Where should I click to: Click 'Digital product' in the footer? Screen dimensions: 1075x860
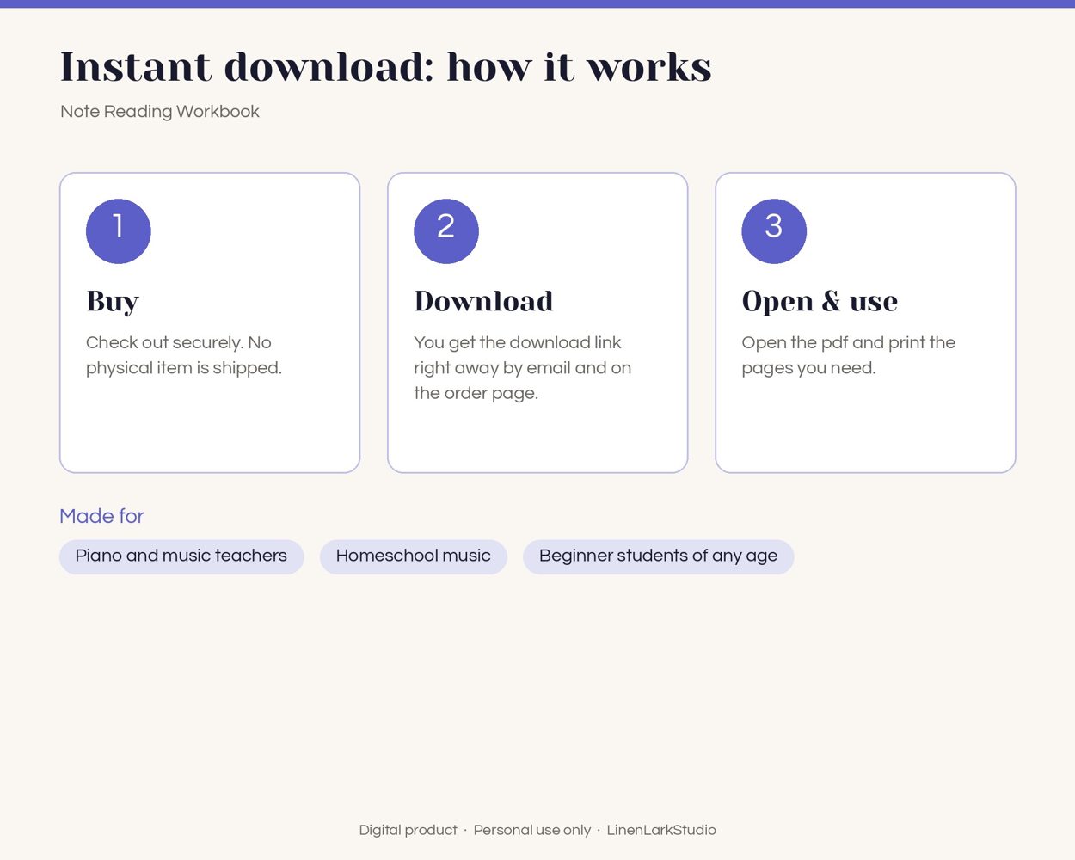click(x=408, y=830)
